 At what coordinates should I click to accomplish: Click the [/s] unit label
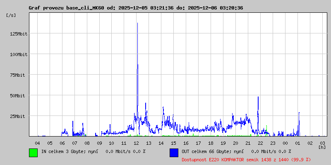[x=11, y=15]
